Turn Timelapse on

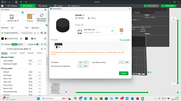(x=81, y=62)
